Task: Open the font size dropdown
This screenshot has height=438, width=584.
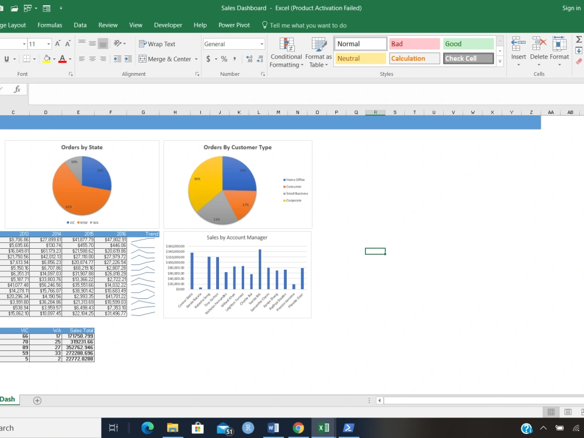Action: click(48, 44)
